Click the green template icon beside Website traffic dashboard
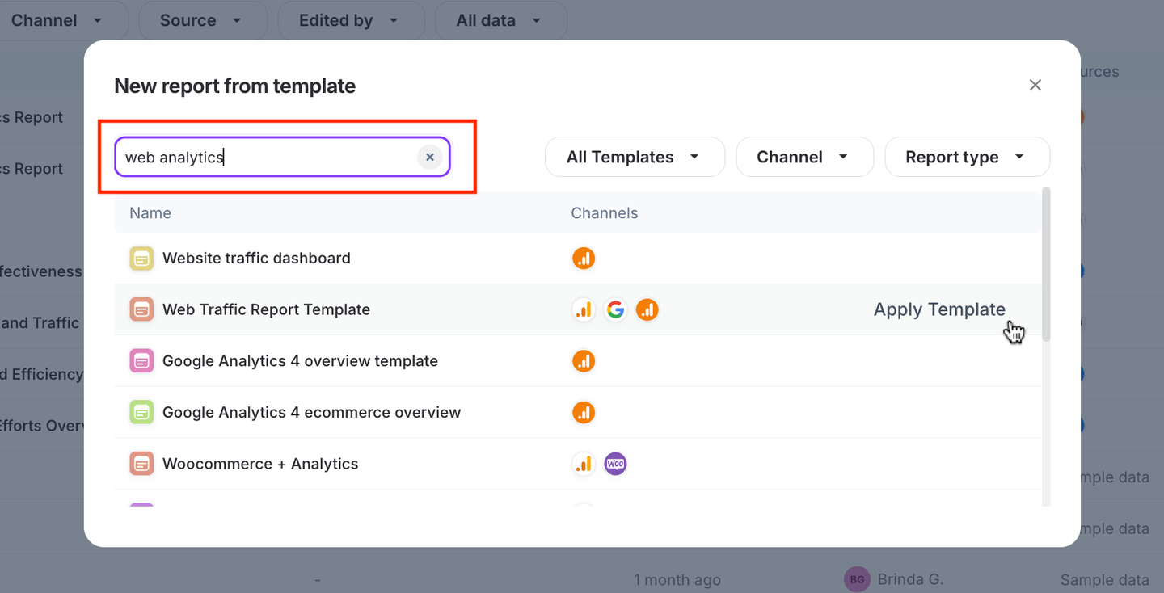Screen dimensions: 1164x593 click(x=141, y=258)
